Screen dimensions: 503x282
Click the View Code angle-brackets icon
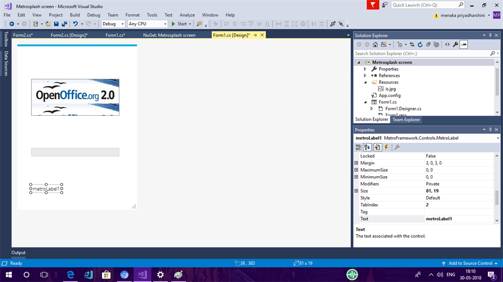tap(447, 45)
